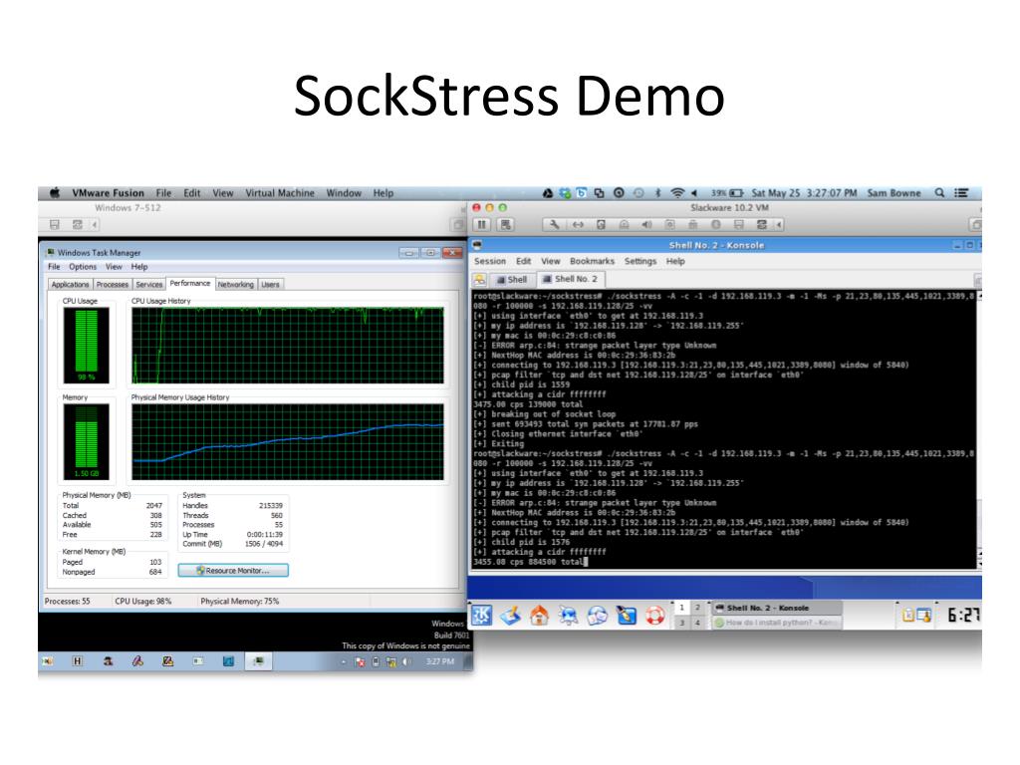
Task: Switch to the Services tab in Task Manager
Action: pyautogui.click(x=149, y=284)
